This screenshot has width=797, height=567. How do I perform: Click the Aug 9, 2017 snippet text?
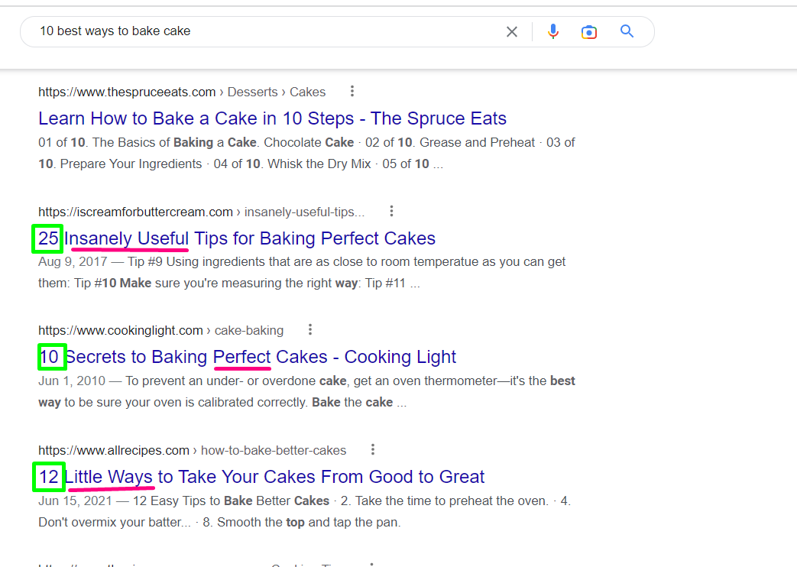302,272
